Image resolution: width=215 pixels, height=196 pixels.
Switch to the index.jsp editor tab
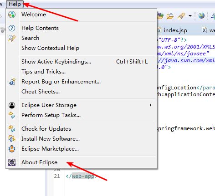tap(175, 30)
